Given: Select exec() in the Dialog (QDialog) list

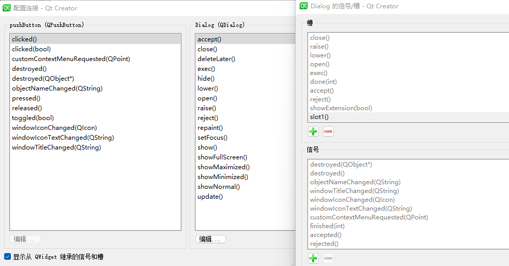Looking at the screenshot, I should point(245,69).
